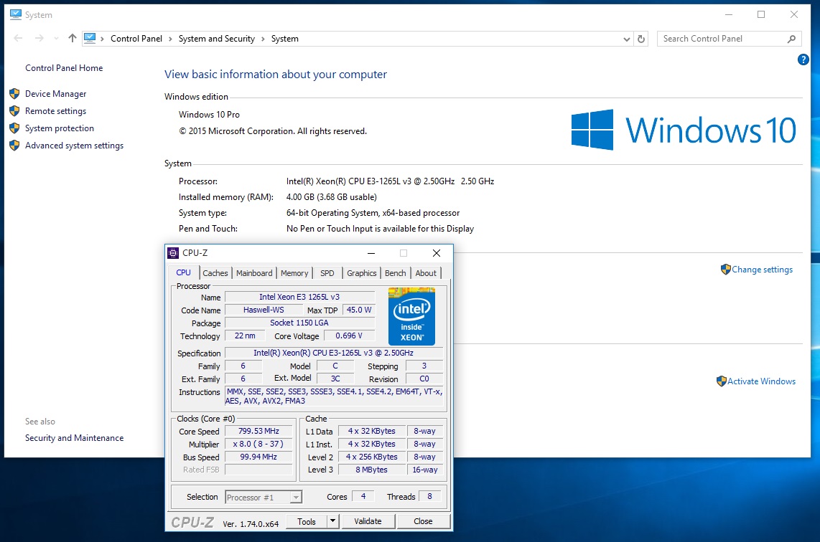Click shield icon beside System protection
The width and height of the screenshot is (820, 542).
[x=14, y=128]
